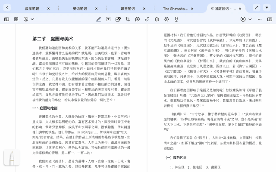Select the pen mode circle icon
This screenshot has height=172, width=276.
(x=26, y=19)
